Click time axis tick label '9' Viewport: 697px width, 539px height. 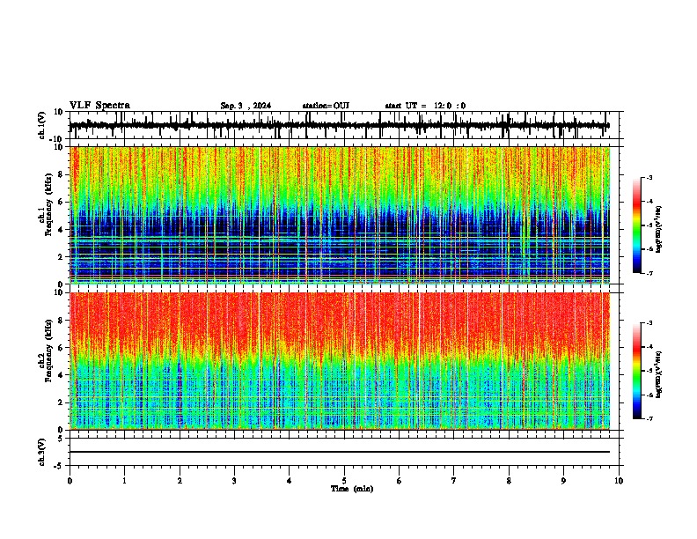(x=563, y=481)
